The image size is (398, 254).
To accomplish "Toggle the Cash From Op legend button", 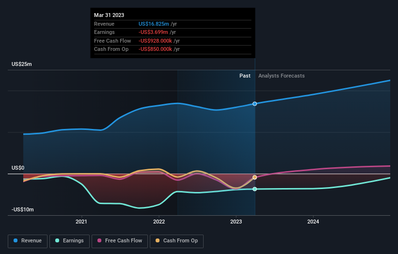I will [176, 241].
